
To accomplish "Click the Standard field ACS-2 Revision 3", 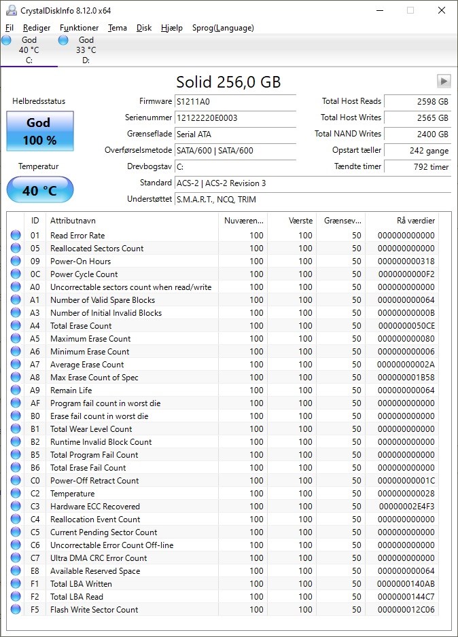I will coord(313,183).
